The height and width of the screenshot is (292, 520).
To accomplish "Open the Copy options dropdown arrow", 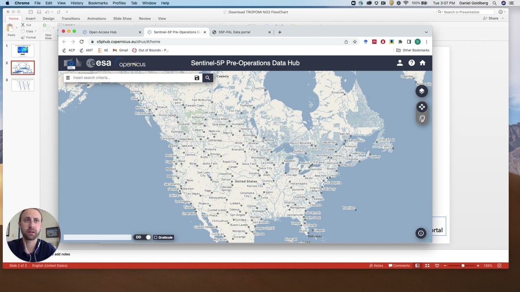I will click(36, 31).
